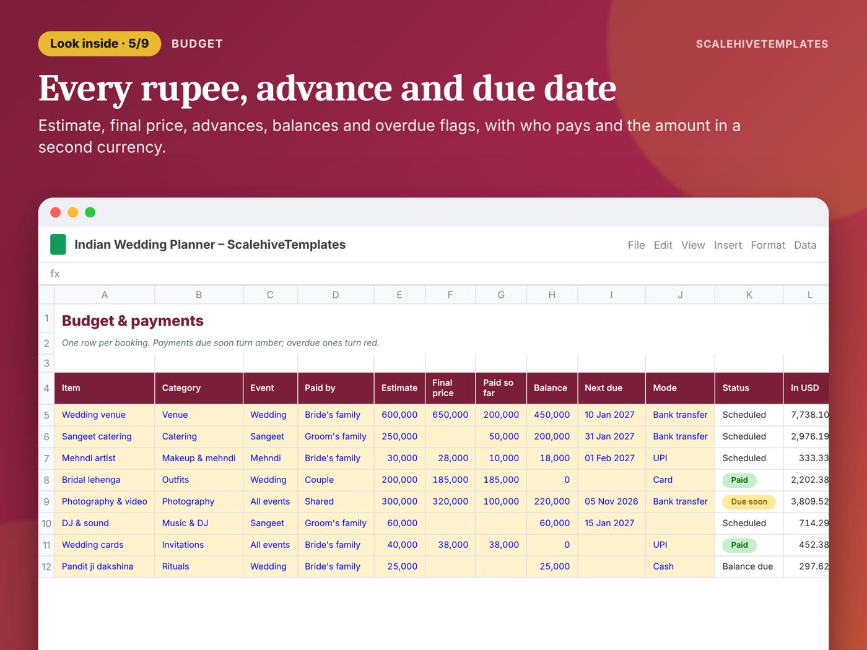This screenshot has height=650, width=867.
Task: Click the 'In USD' header cell
Action: [806, 388]
